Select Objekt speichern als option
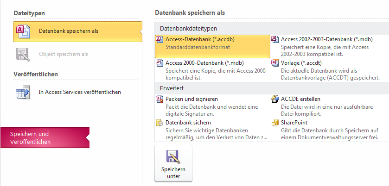Viewport: 389px width, 186px height. [63, 54]
